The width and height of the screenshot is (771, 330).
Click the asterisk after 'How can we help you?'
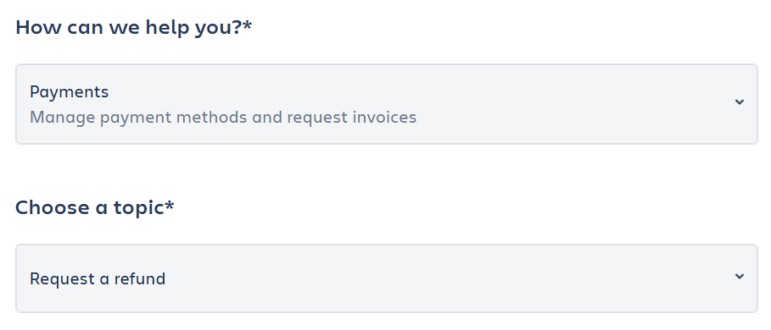tap(247, 24)
